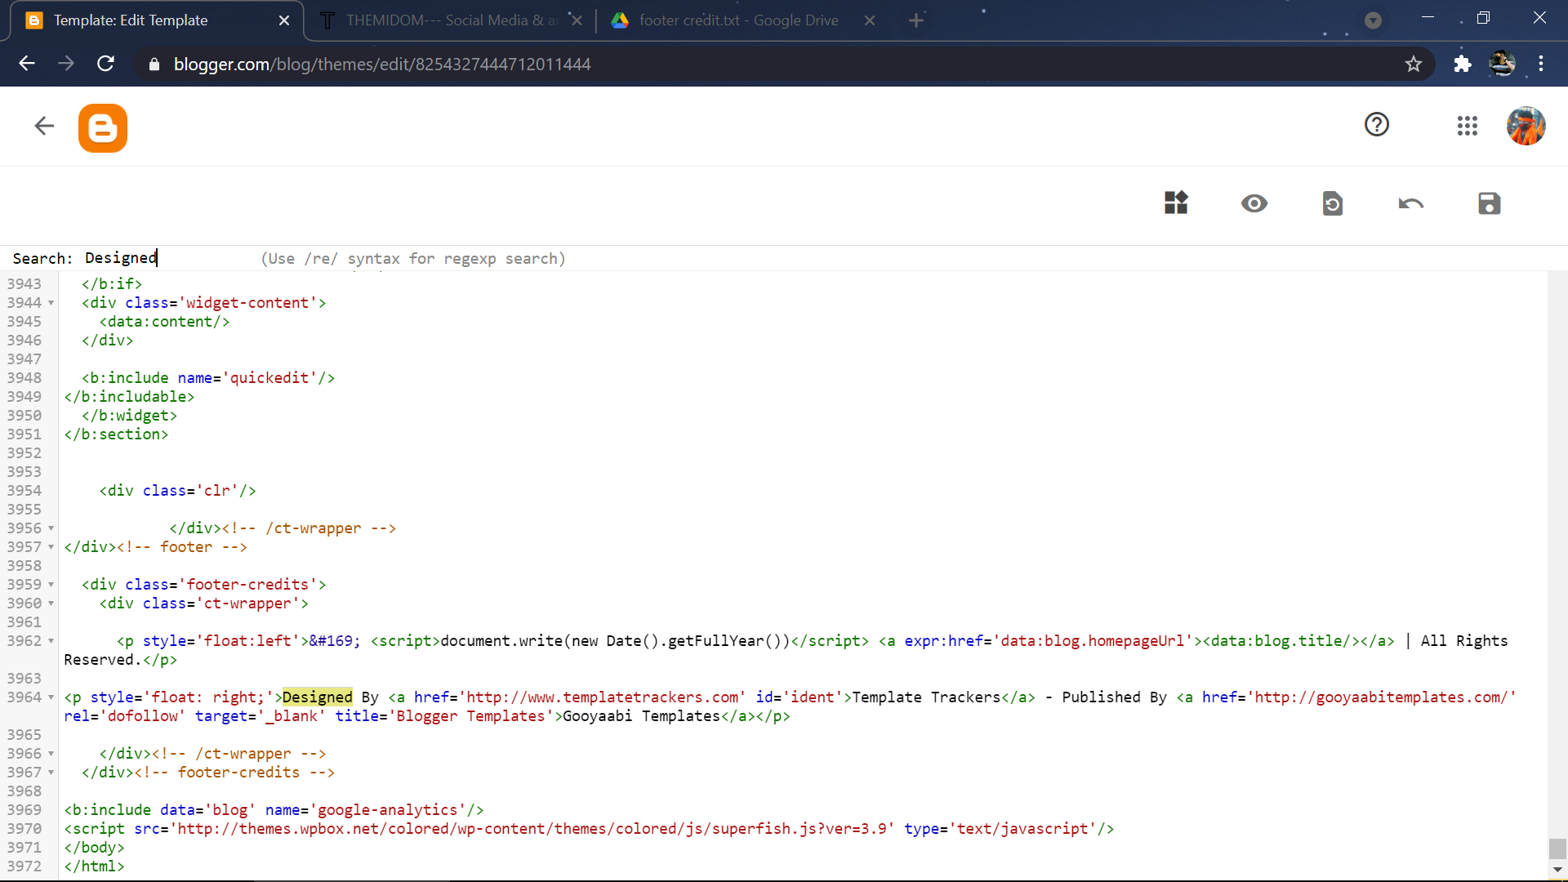The image size is (1568, 882).
Task: Save the template with the floppy disk icon
Action: 1489,203
